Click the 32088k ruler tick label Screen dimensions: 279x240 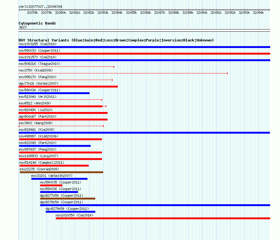174,13
